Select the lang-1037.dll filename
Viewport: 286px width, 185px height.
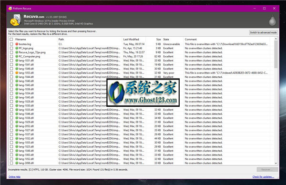(26, 134)
